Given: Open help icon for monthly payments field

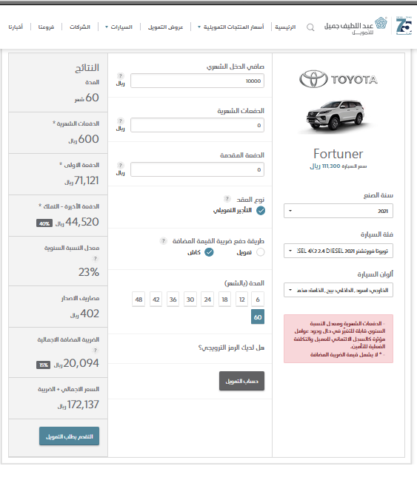Looking at the screenshot, I should [121, 121].
